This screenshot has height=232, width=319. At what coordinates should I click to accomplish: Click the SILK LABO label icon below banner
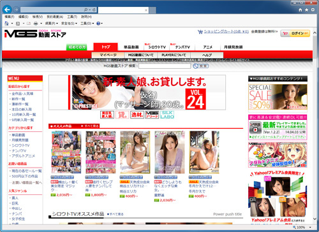tap(167, 115)
